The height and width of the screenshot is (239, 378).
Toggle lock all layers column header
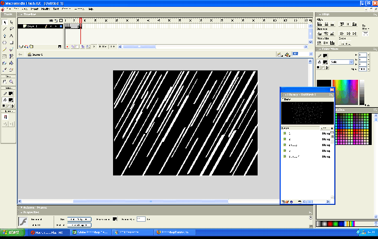tap(56, 20)
